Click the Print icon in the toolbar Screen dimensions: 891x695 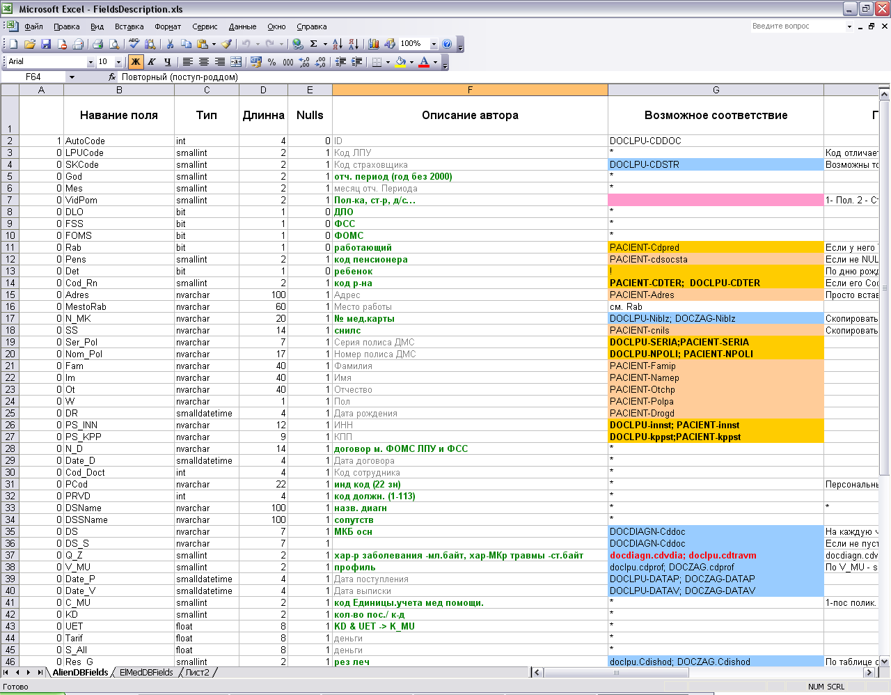(98, 44)
